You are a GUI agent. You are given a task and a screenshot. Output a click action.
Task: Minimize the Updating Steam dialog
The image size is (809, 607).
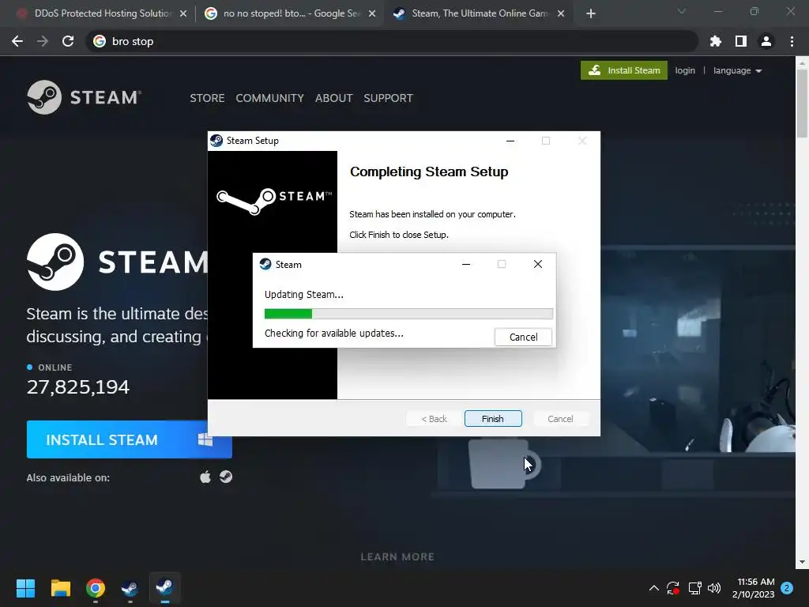pos(466,264)
